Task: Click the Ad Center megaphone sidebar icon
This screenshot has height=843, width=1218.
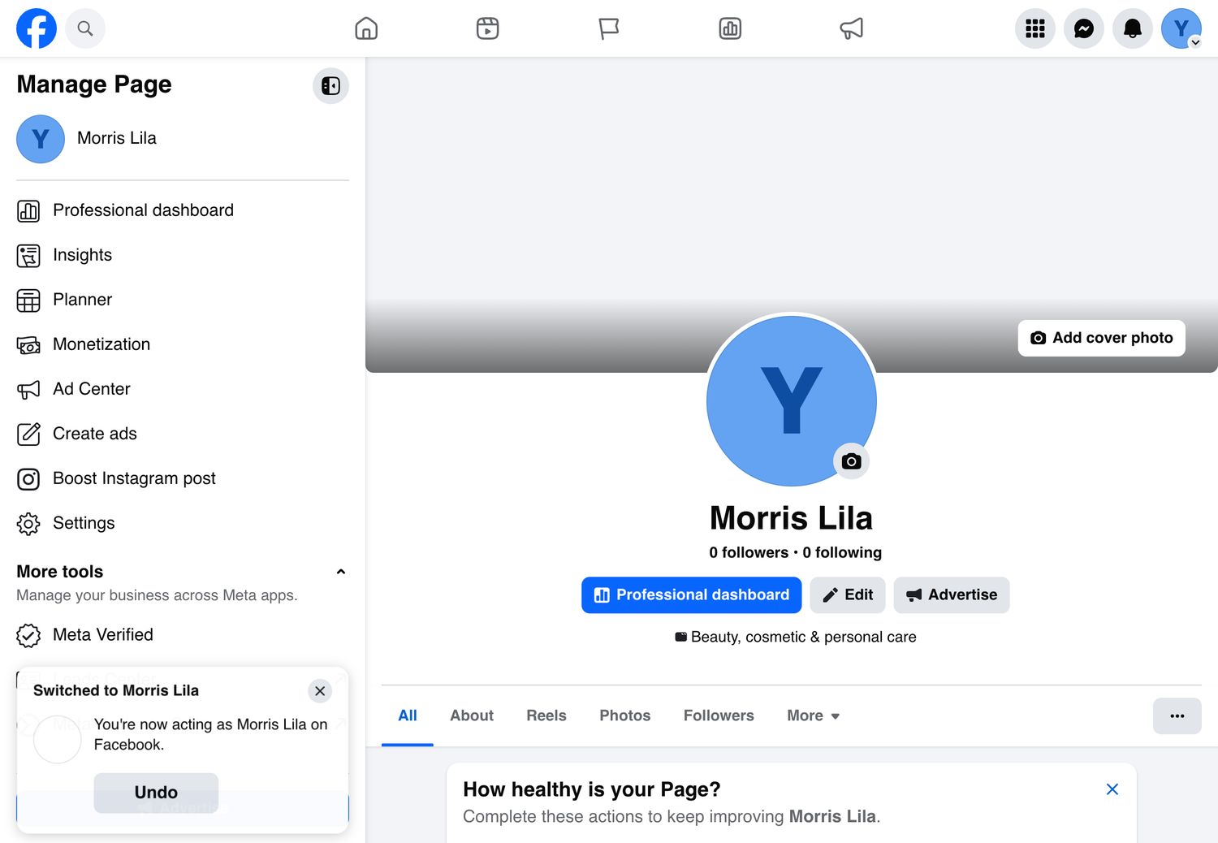Action: [x=28, y=390]
